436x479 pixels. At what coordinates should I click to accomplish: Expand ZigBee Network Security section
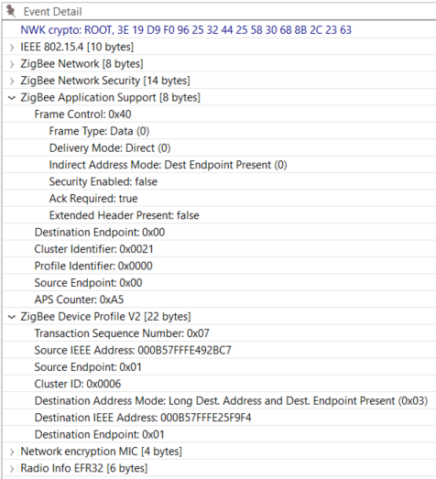(12, 81)
